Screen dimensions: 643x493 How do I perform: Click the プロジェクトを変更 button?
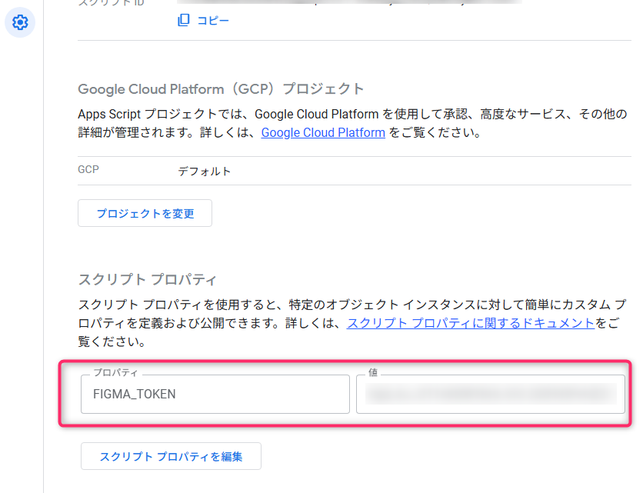[x=145, y=213]
